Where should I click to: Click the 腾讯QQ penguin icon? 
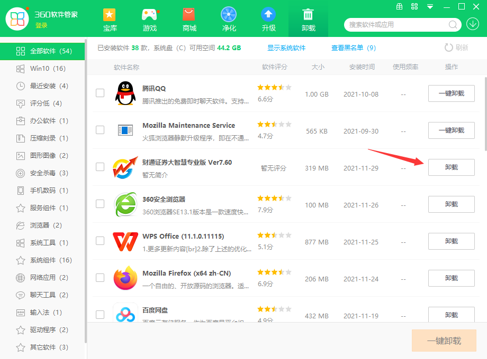click(x=125, y=93)
